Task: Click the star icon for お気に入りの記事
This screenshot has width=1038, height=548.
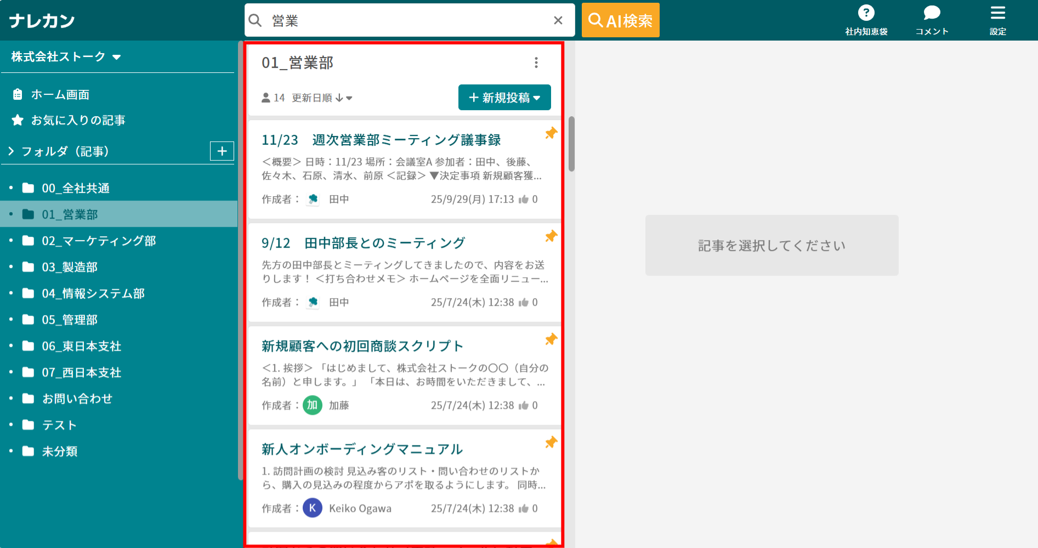Action: point(17,120)
